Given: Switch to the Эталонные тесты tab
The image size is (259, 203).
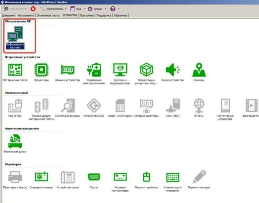Looking at the screenshot, I should click(49, 16).
